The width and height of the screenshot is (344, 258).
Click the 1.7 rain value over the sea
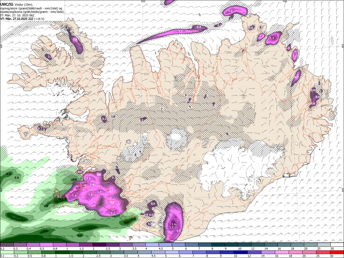(x=17, y=218)
